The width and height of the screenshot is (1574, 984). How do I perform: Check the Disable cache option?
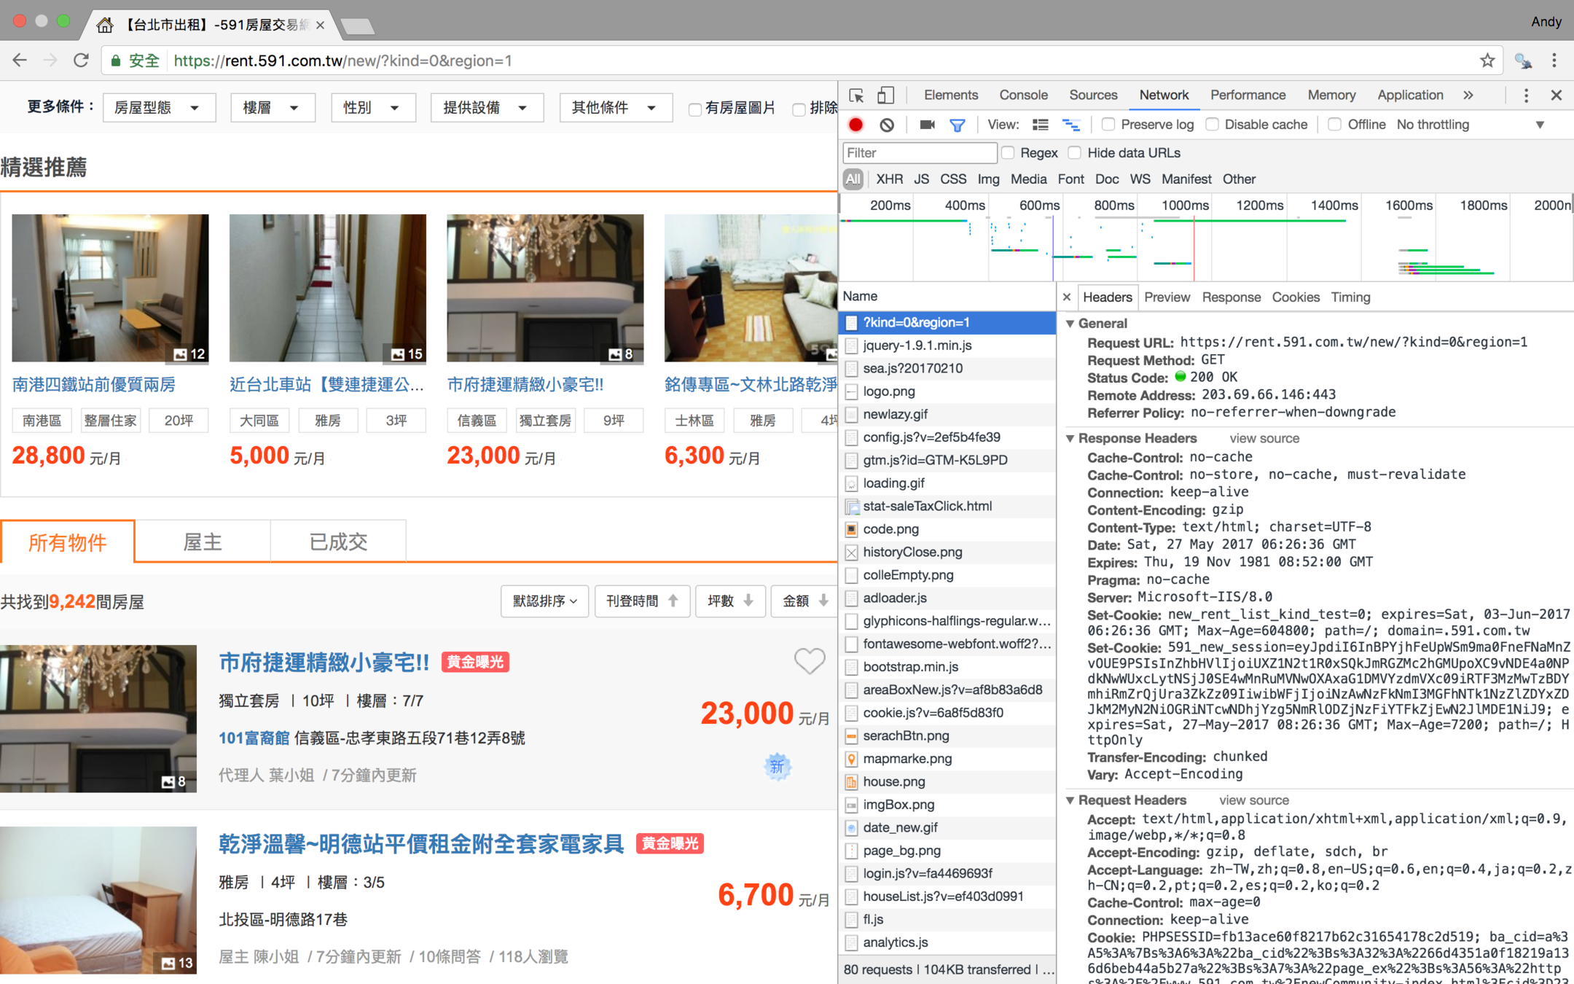[x=1213, y=125]
